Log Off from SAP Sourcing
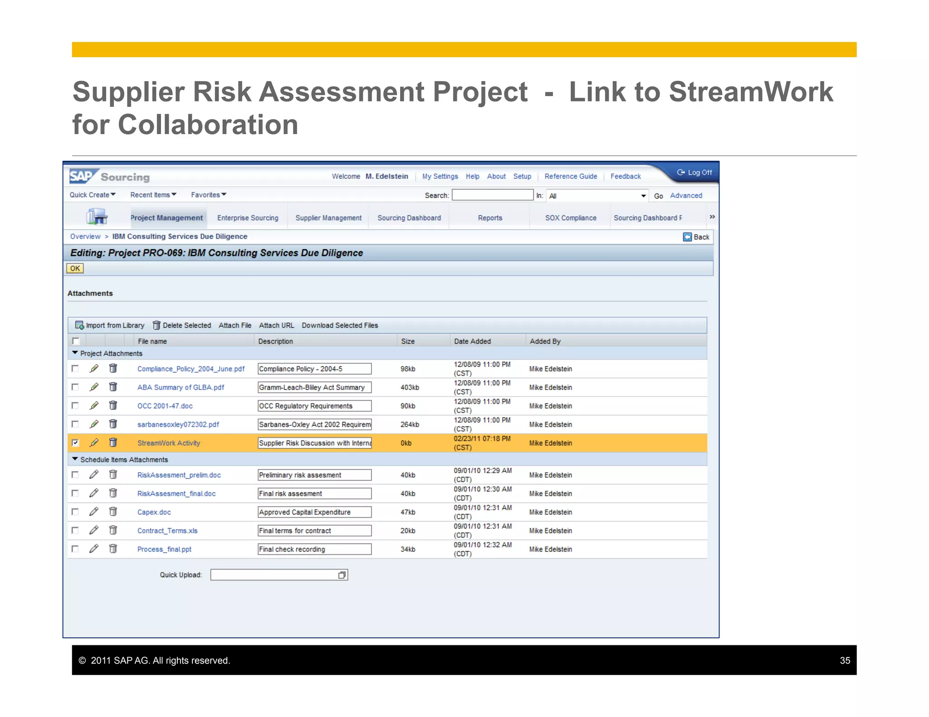 (x=694, y=173)
